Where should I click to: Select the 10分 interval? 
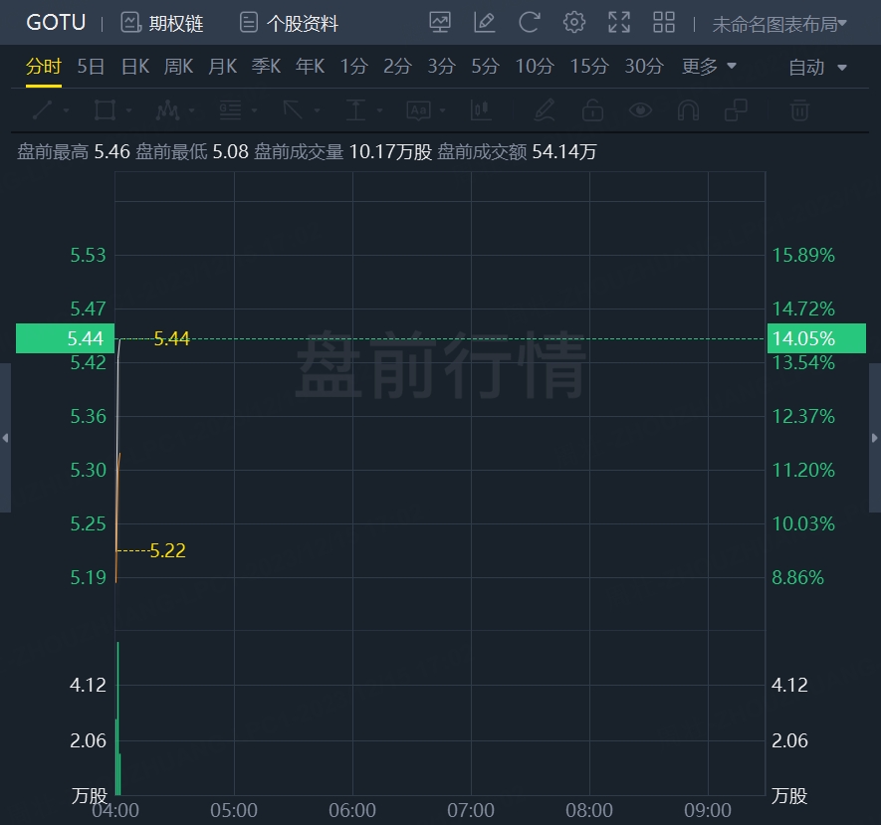click(x=535, y=67)
